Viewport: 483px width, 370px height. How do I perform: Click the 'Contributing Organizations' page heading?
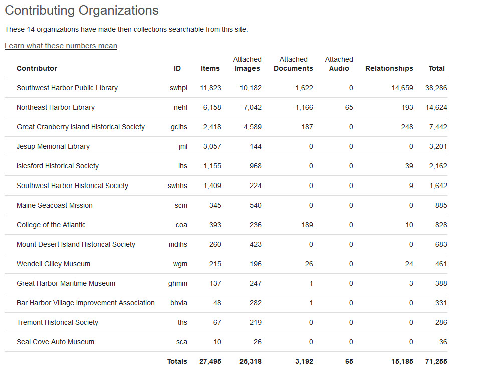pyautogui.click(x=82, y=10)
